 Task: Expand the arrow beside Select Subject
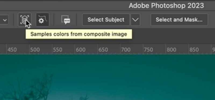pos(135,20)
